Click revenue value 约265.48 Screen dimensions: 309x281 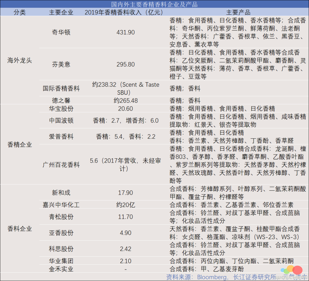point(126,100)
